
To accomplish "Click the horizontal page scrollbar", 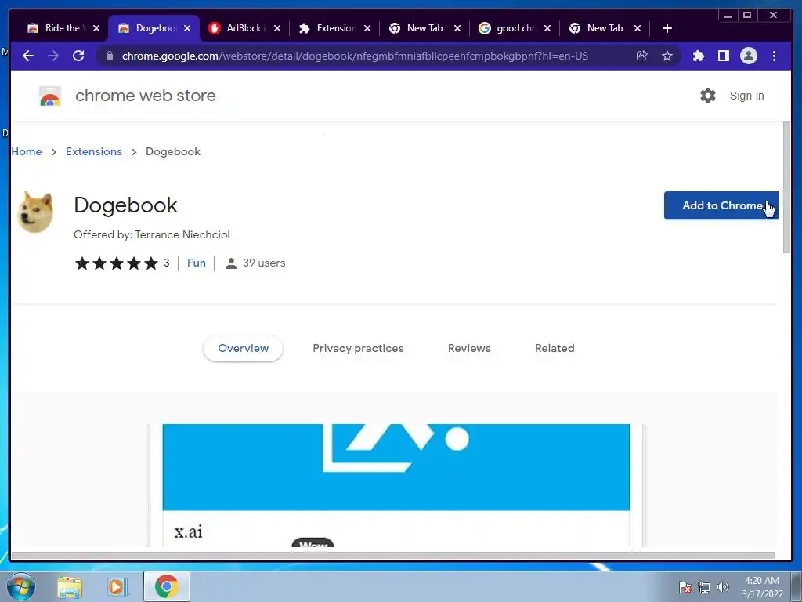I will [392, 556].
